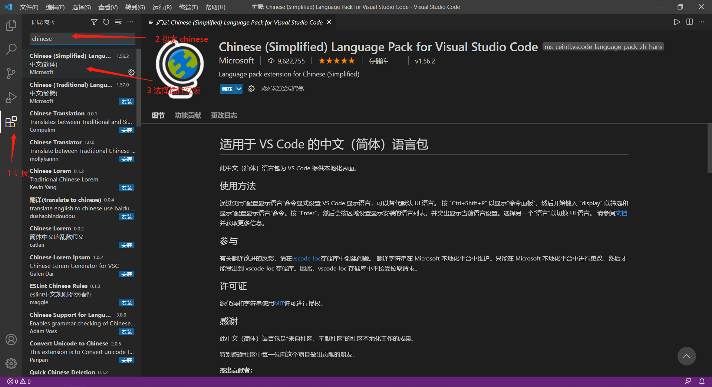Open Extensions panel ... views menu
Image resolution: width=712 pixels, height=387 pixels.
130,22
